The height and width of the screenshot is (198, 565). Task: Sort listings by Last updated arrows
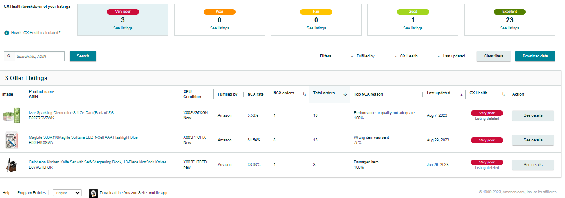click(x=460, y=94)
